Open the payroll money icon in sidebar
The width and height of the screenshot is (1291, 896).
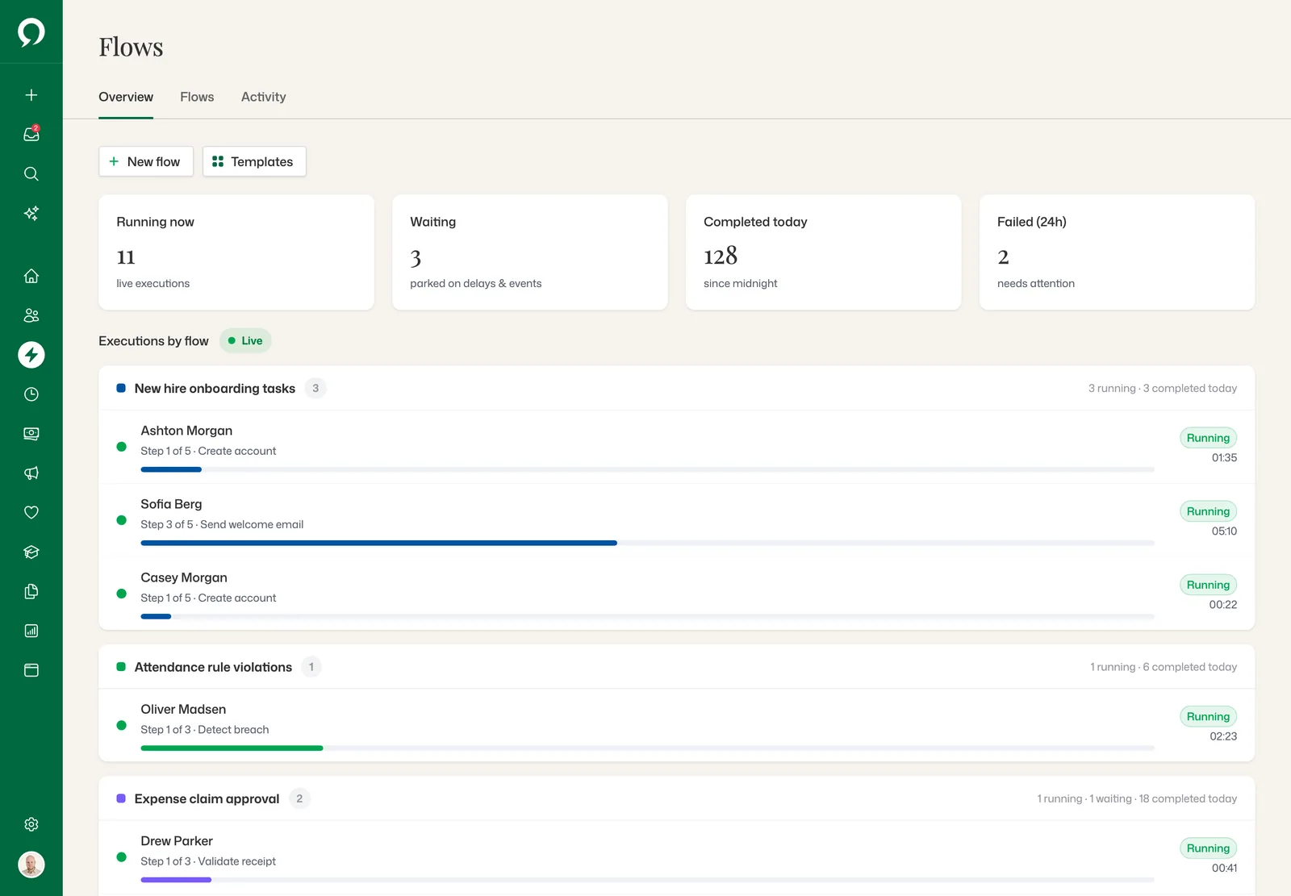(31, 434)
